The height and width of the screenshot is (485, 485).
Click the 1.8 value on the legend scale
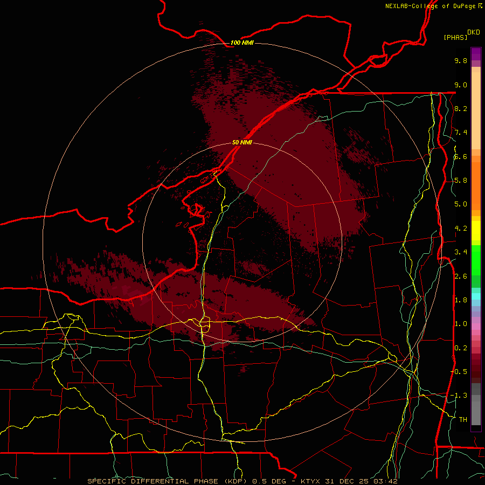point(461,300)
